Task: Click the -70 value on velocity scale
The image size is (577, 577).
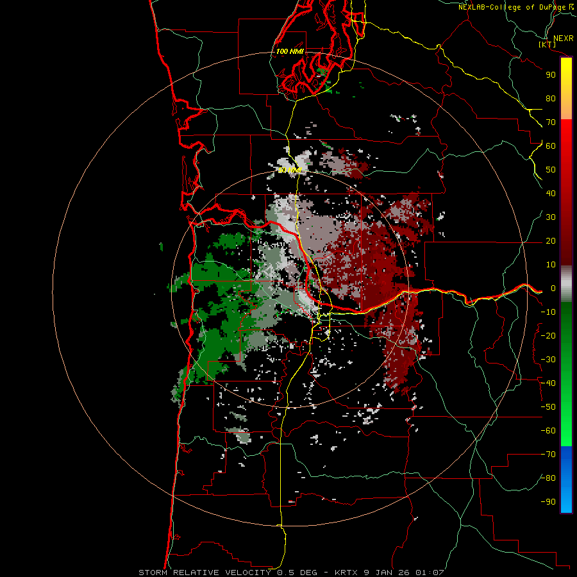Action: 548,455
